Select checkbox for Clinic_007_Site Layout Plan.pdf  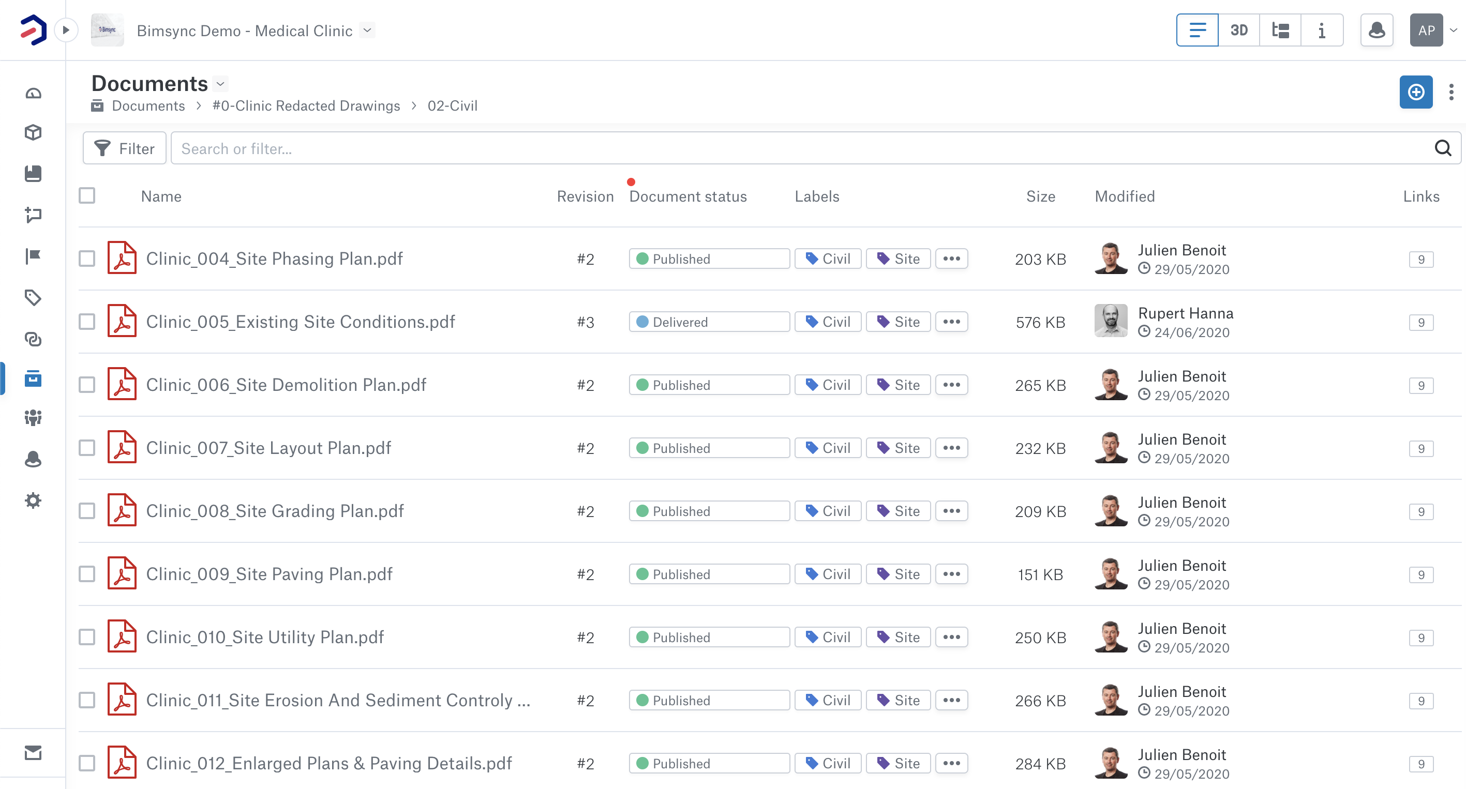(87, 448)
